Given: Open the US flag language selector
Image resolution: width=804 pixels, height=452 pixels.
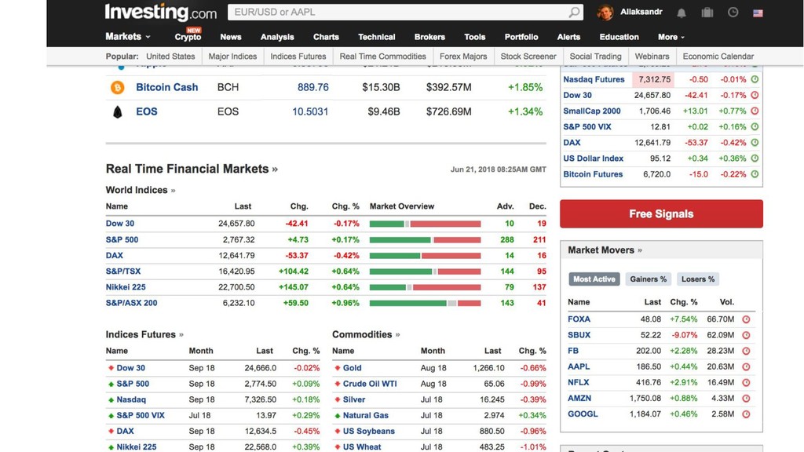Looking at the screenshot, I should click(x=758, y=13).
